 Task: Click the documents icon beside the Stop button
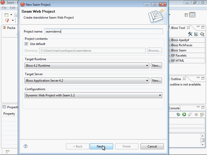pyautogui.click(x=202, y=114)
